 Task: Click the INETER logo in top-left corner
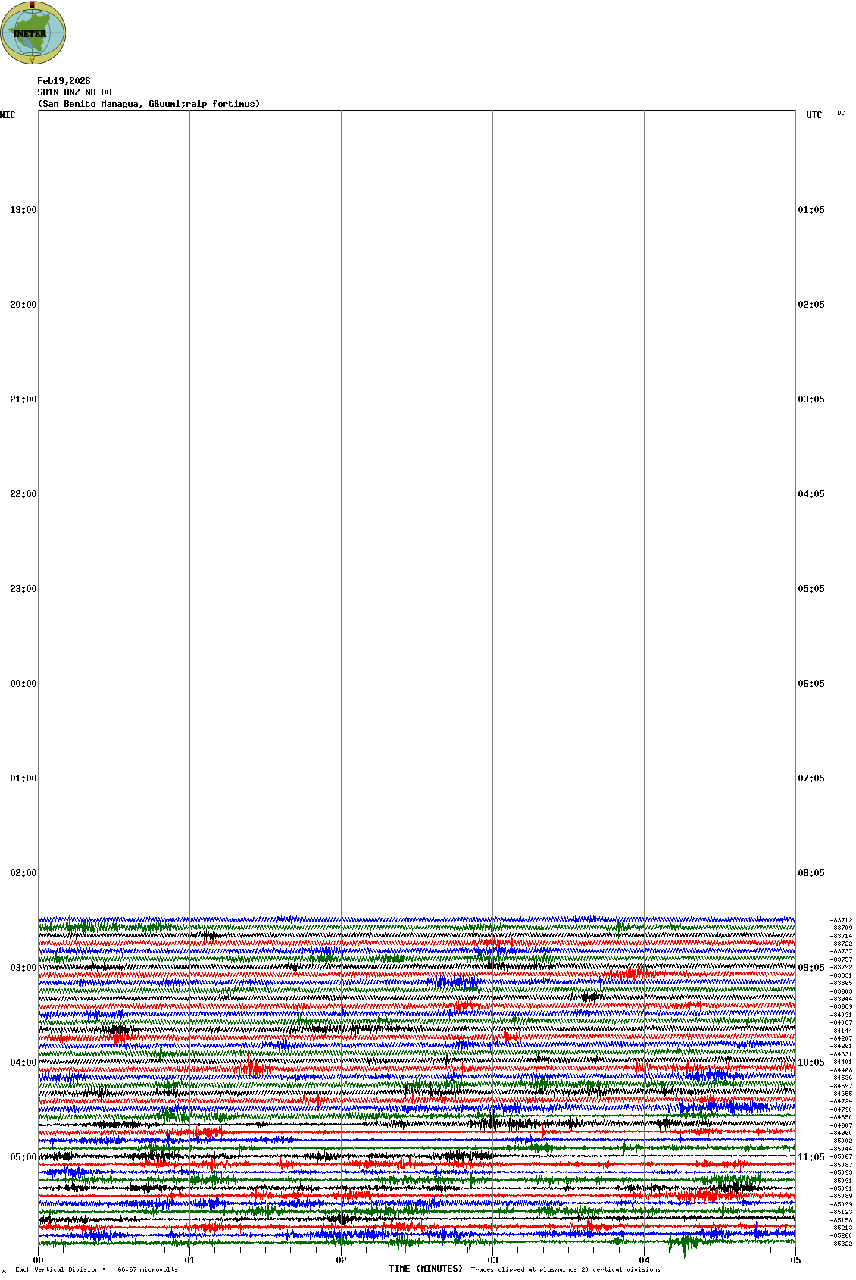click(33, 33)
